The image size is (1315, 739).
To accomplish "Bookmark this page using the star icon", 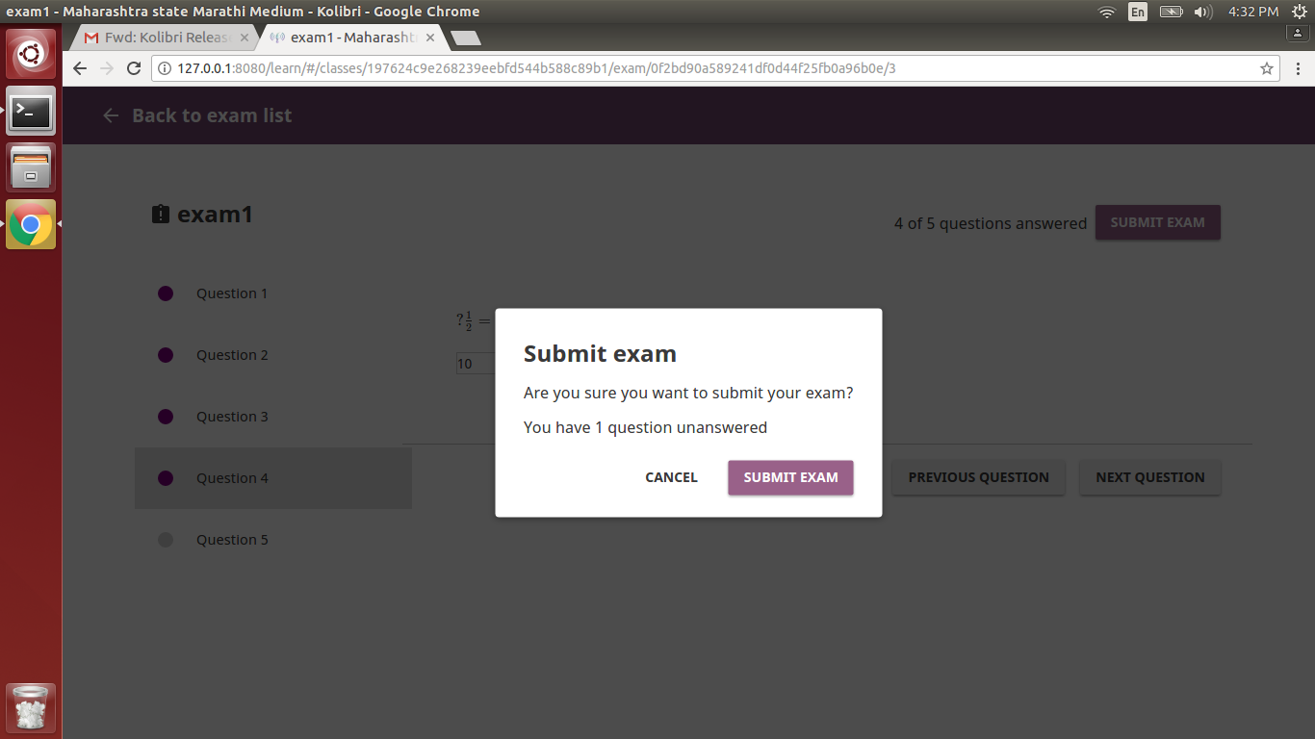I will click(x=1268, y=69).
